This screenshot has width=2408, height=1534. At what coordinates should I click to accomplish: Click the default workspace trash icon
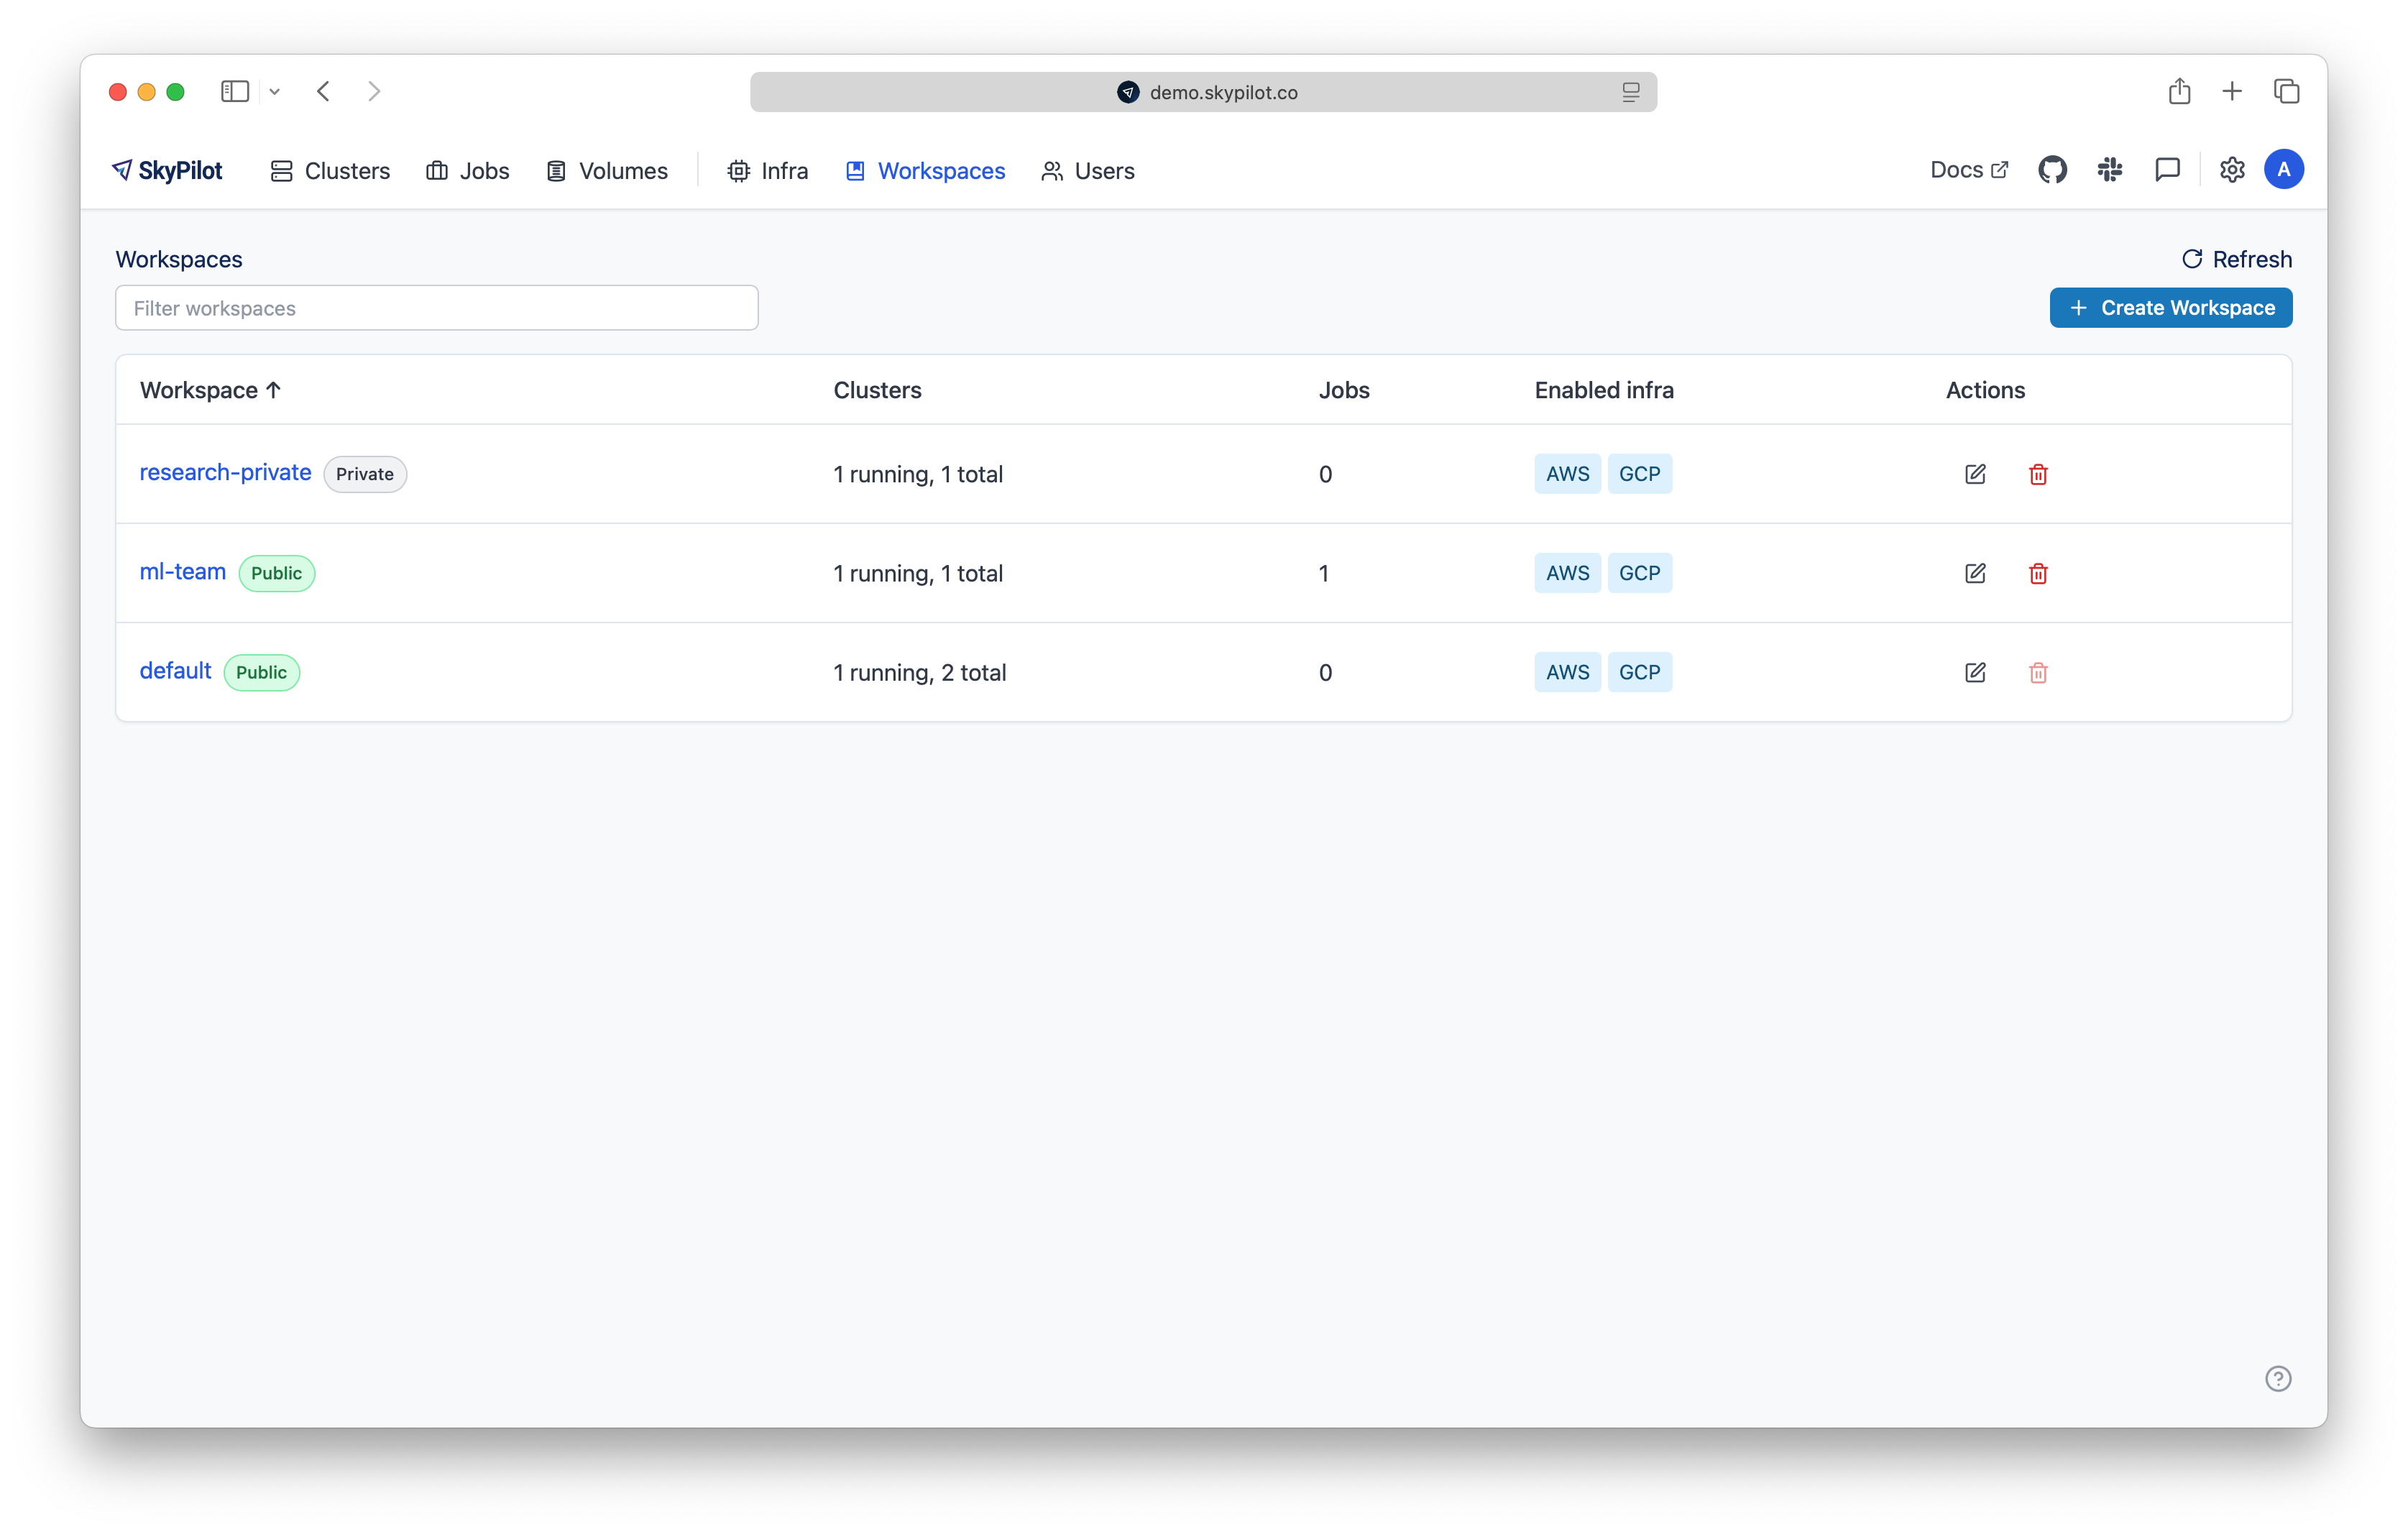pyautogui.click(x=2038, y=672)
